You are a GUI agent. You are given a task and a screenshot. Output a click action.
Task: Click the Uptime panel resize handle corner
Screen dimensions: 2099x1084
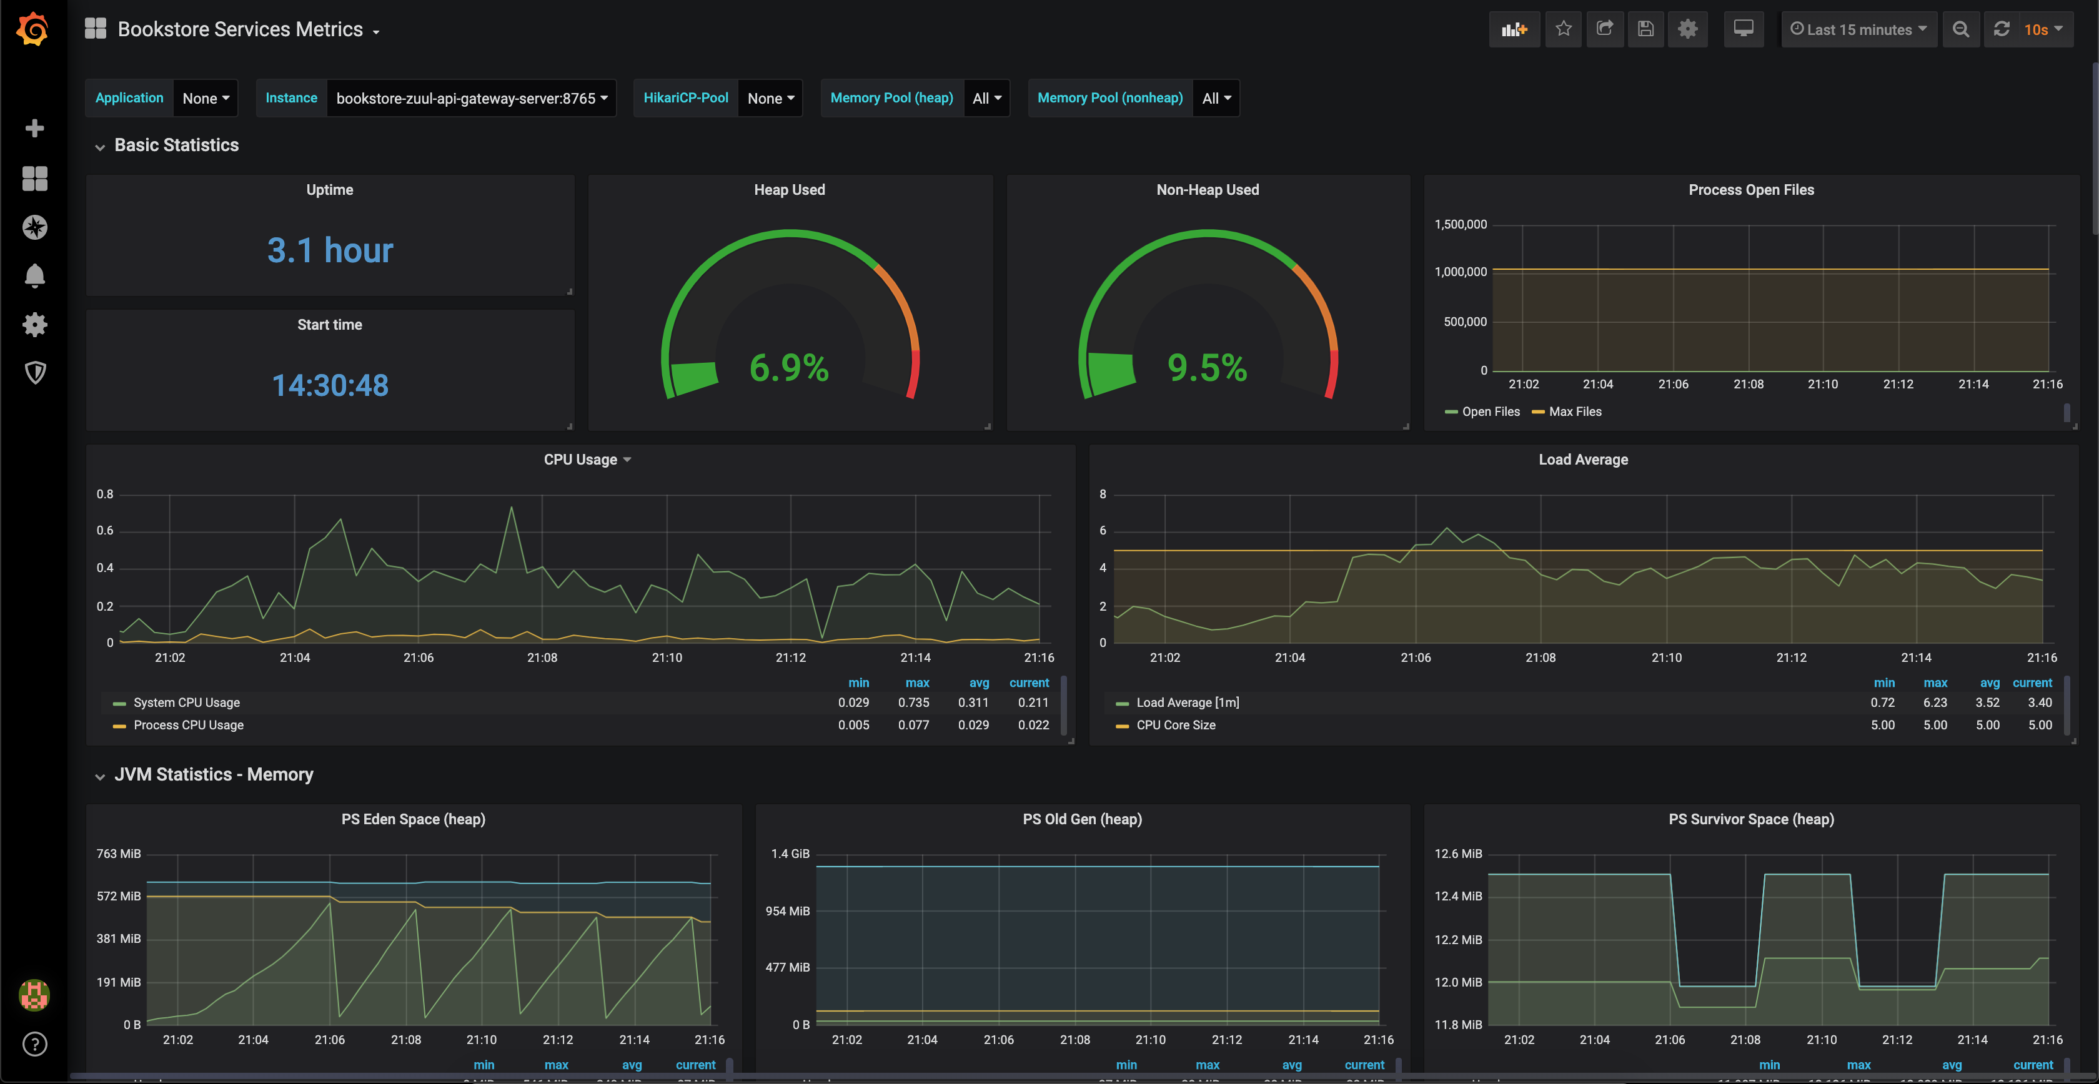(570, 291)
